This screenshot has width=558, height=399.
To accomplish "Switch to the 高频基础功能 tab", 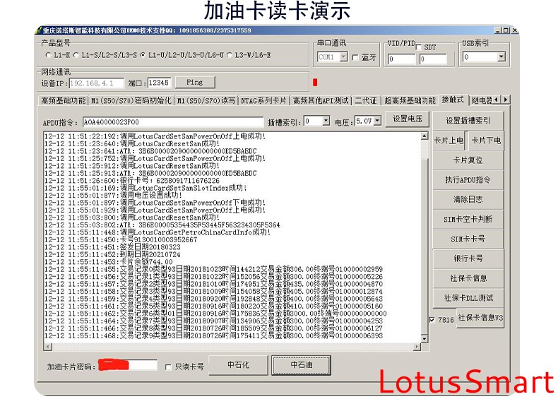I will click(64, 101).
